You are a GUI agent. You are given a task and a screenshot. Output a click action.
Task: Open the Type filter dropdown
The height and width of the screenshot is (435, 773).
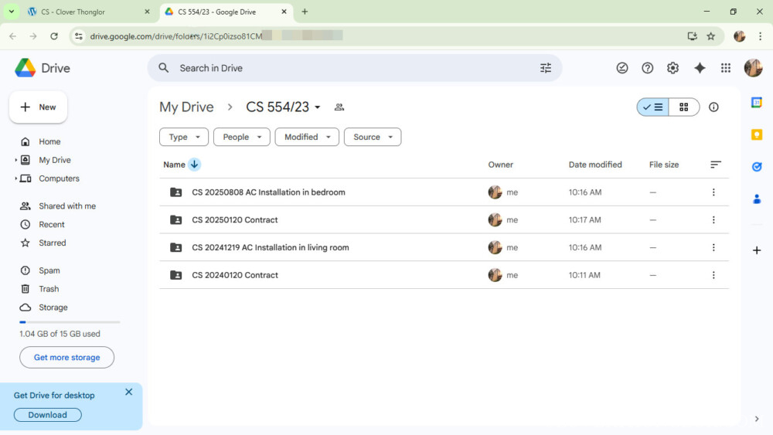184,137
